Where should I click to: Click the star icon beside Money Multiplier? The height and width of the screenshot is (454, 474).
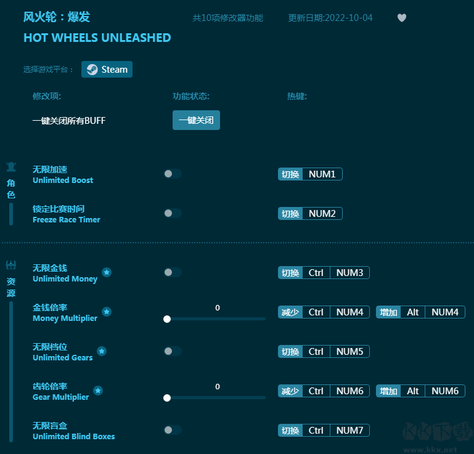[107, 312]
